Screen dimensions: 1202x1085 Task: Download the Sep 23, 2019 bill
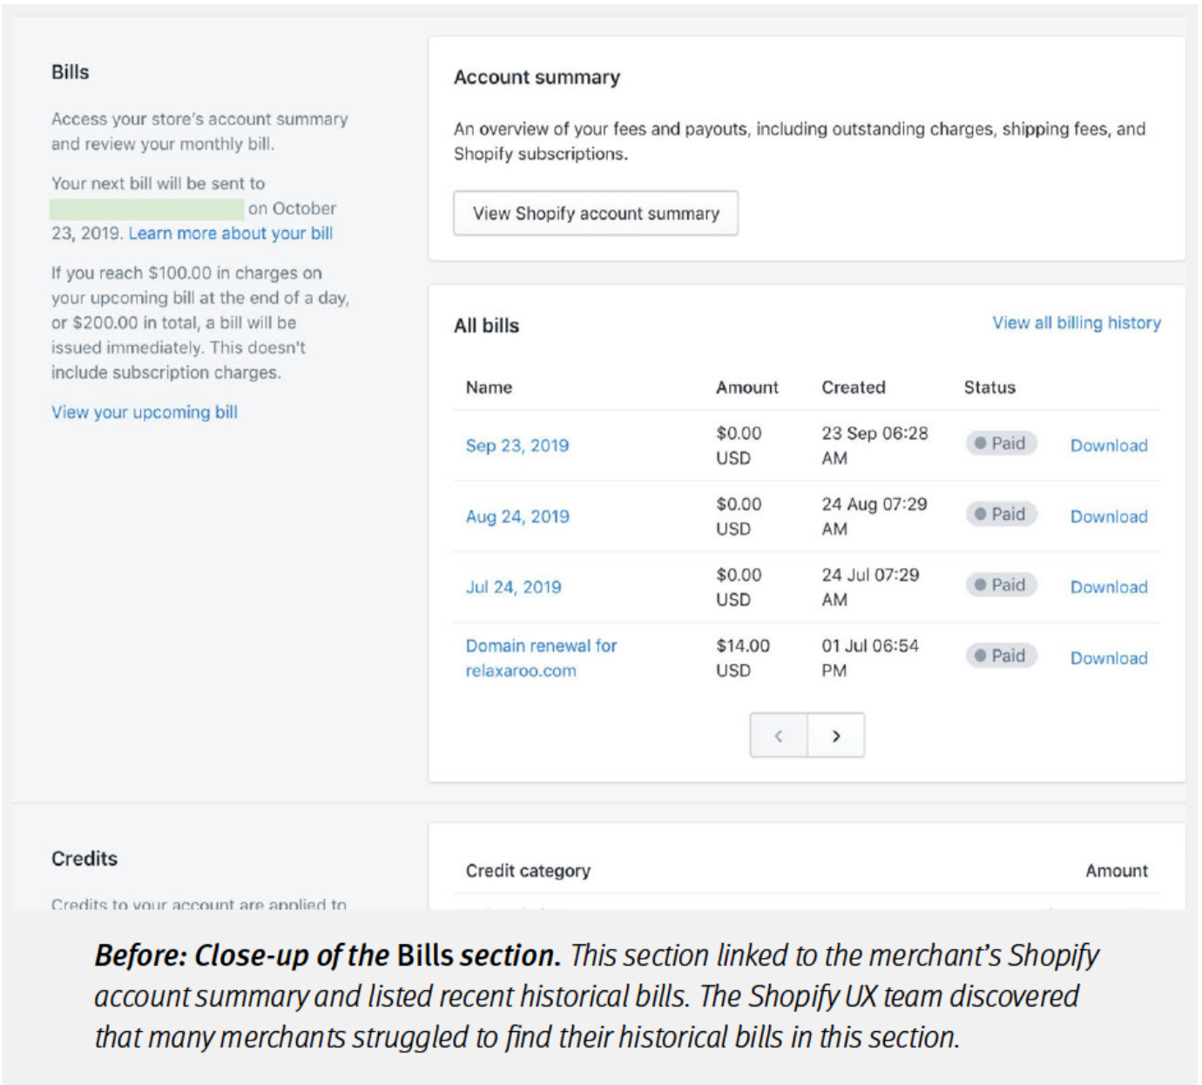(x=1109, y=446)
